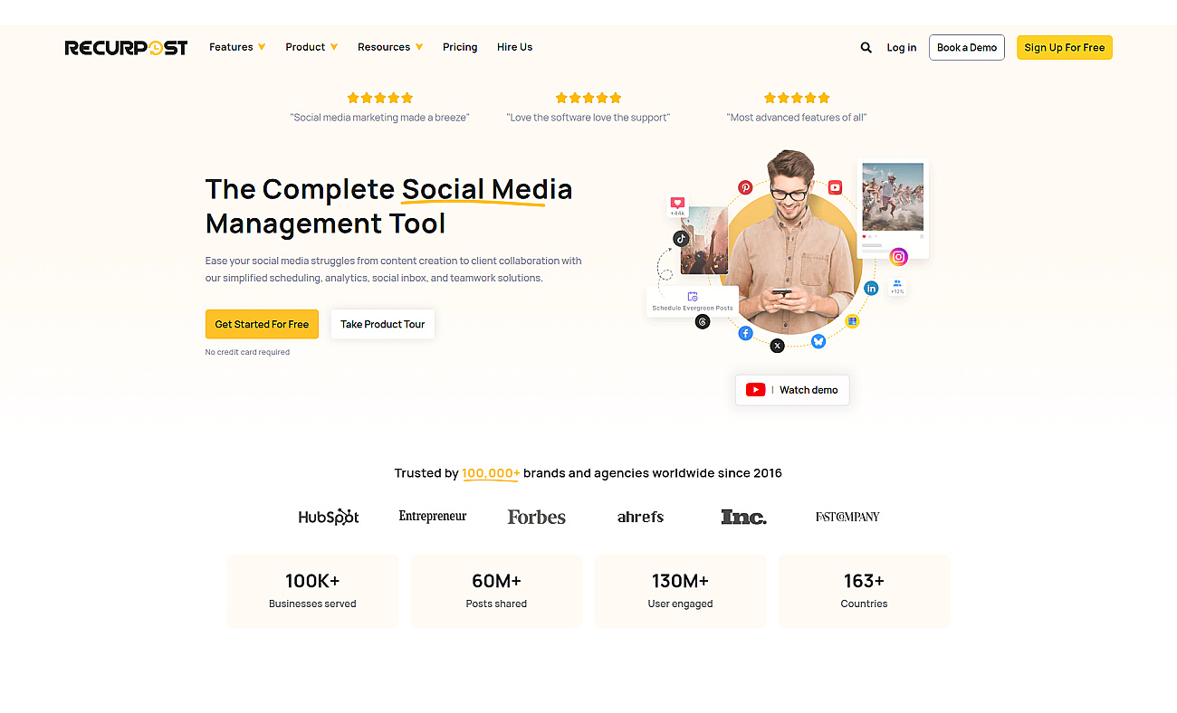Click the Pinterest icon in hero graphic
The width and height of the screenshot is (1177, 713).
point(745,187)
